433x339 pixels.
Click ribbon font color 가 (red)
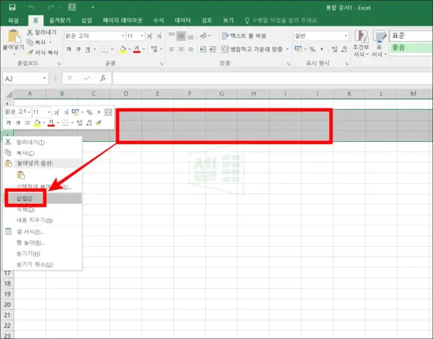click(x=136, y=49)
